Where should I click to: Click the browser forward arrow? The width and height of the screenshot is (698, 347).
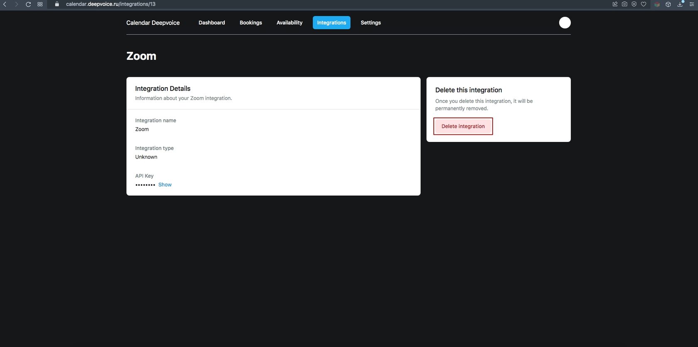click(17, 4)
